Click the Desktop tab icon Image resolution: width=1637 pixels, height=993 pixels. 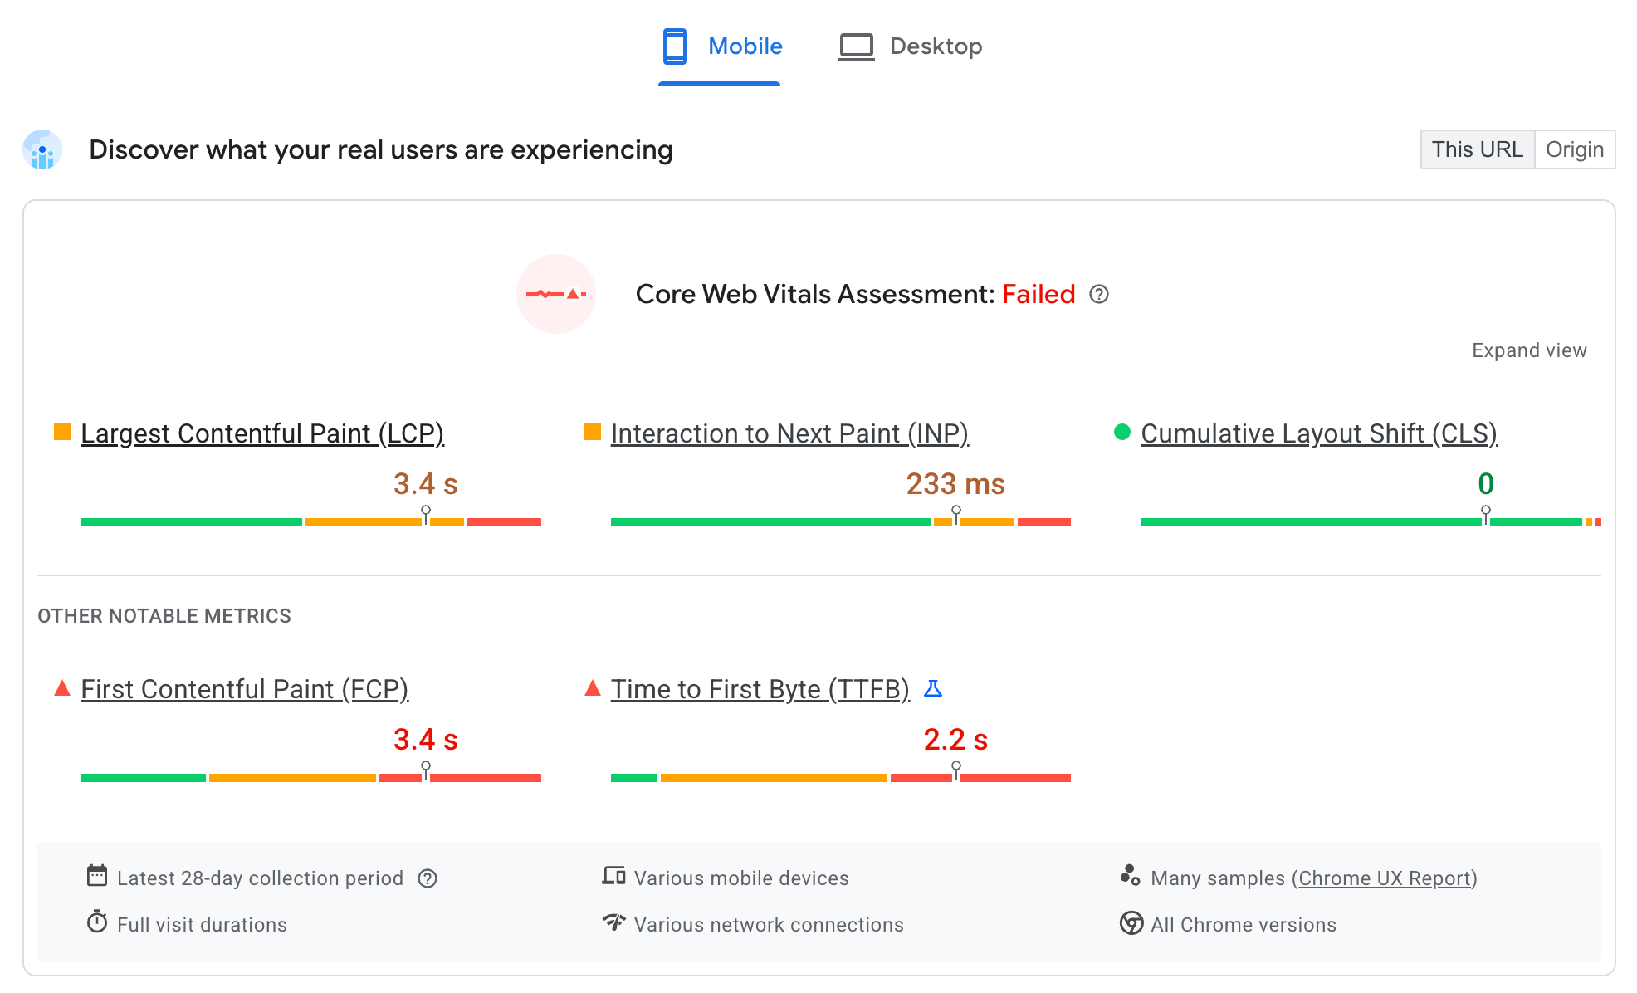pos(855,46)
